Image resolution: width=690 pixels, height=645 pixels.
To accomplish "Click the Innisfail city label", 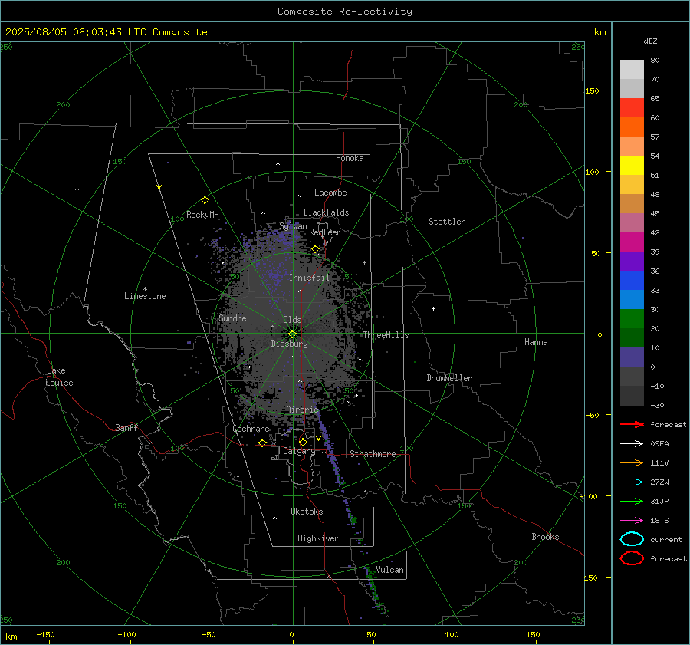I will click(309, 278).
